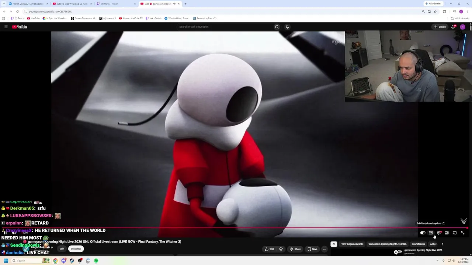Open the taskbar clock and date
Screen dimensions: 472x265
463,261
